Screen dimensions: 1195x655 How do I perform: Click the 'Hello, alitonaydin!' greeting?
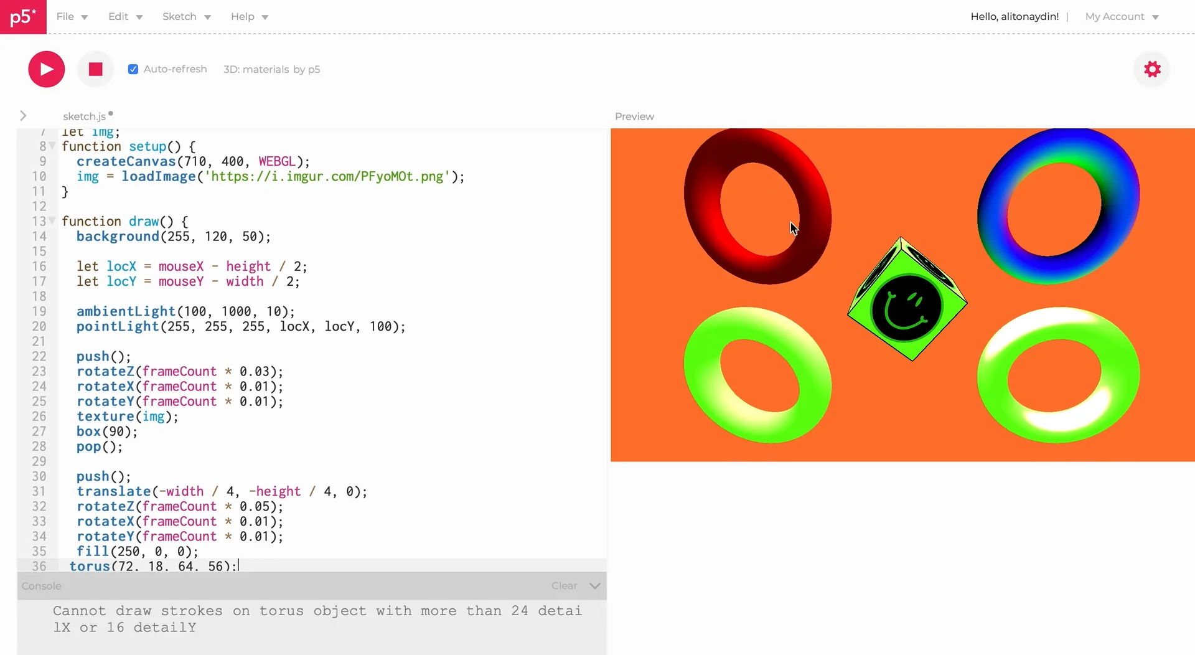tap(1015, 17)
